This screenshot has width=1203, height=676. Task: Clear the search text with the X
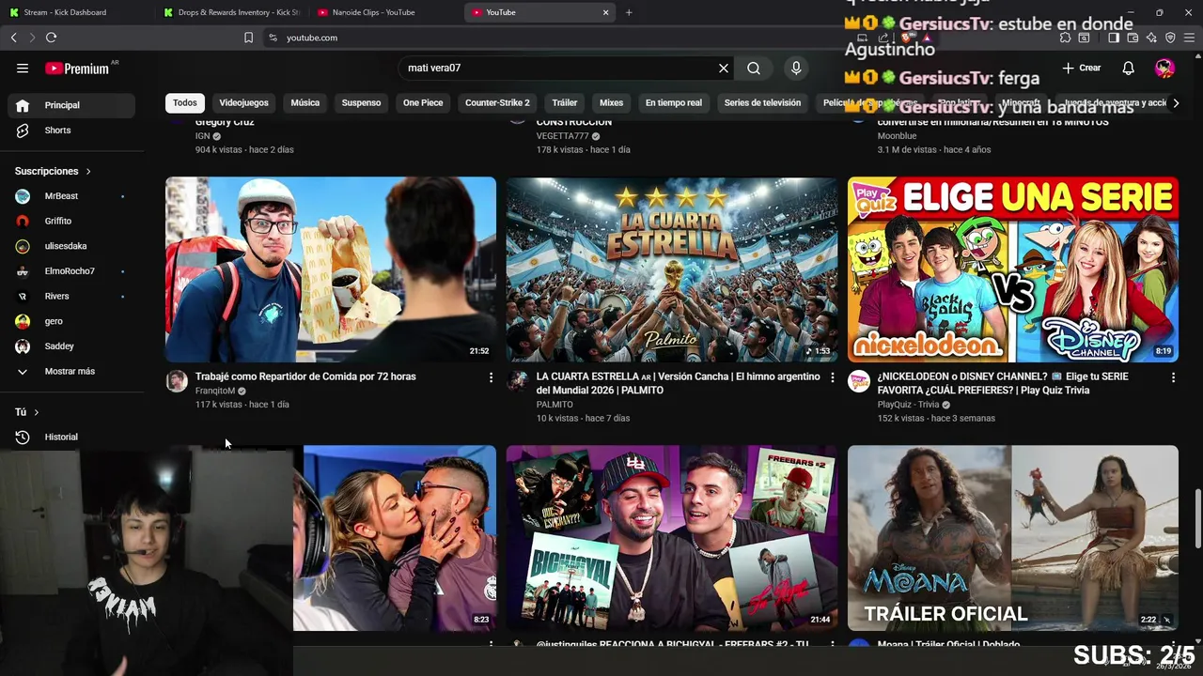724,69
